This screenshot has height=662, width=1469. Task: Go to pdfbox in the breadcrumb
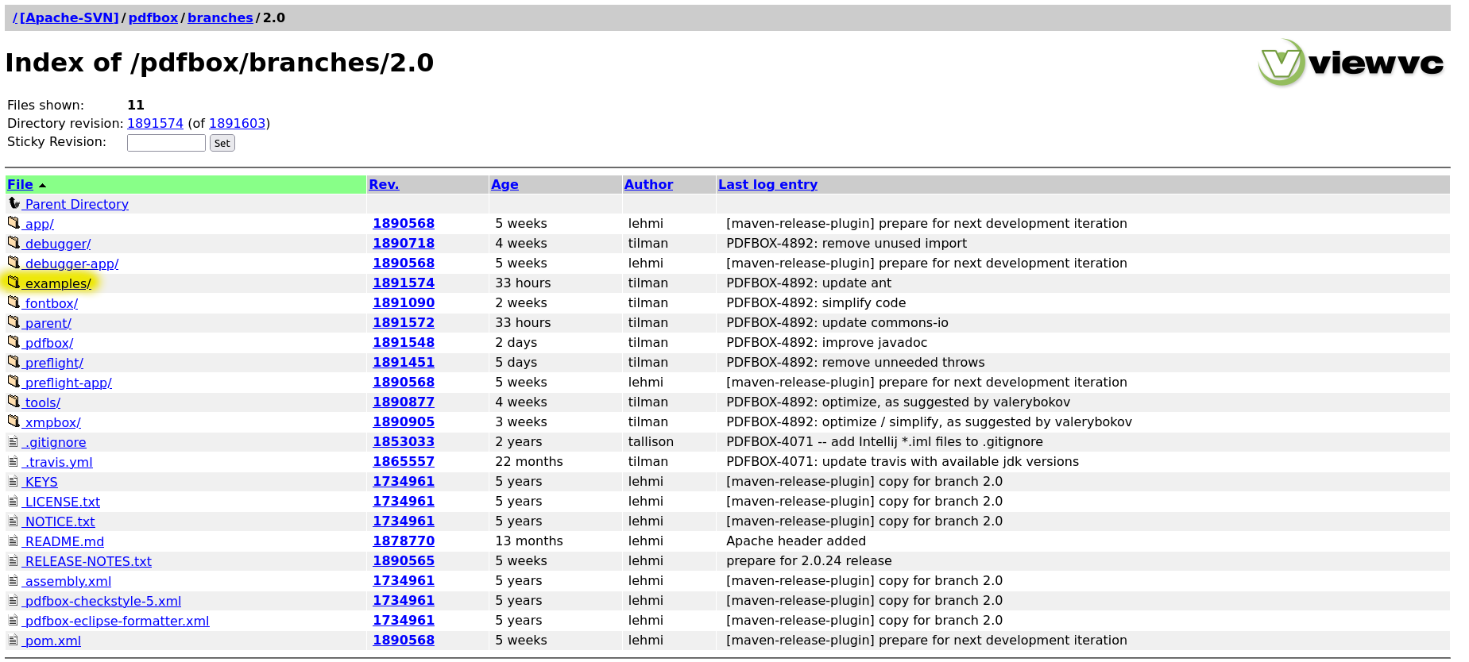153,17
